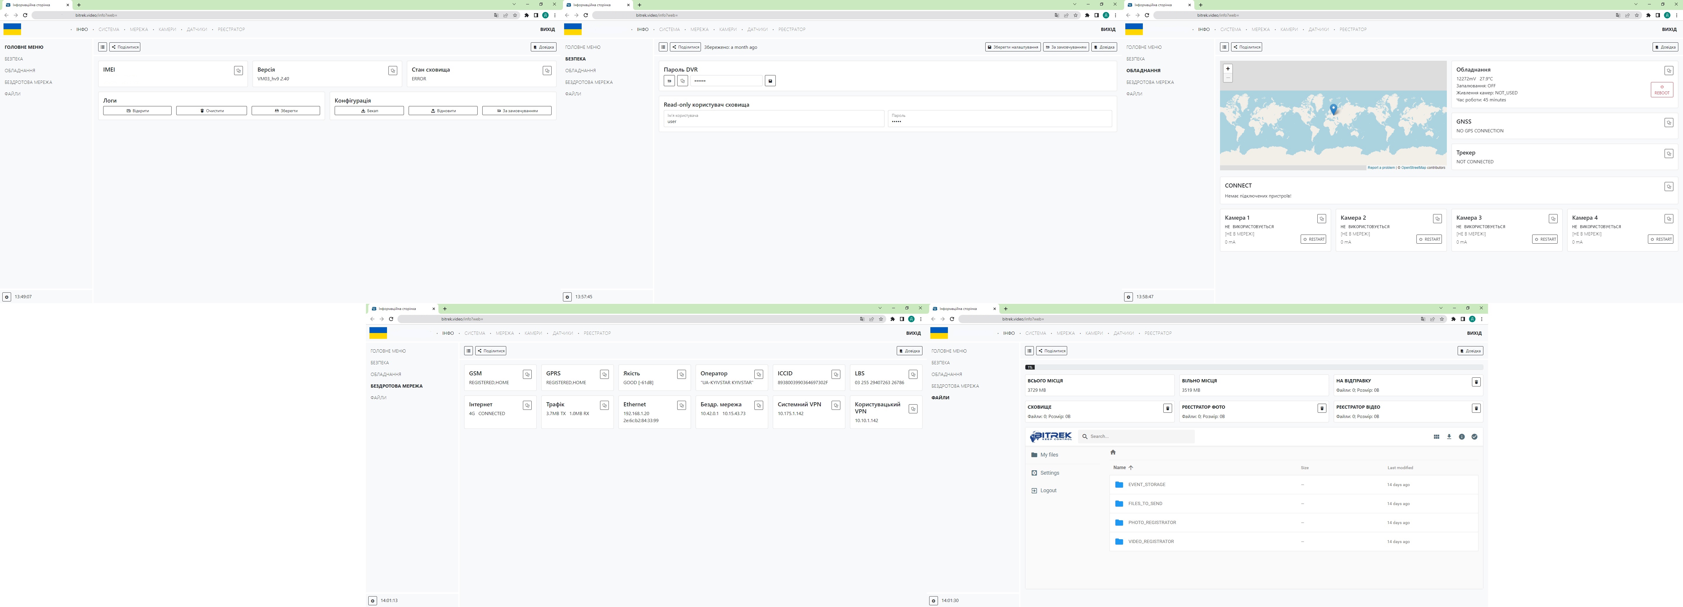This screenshot has width=1683, height=607.
Task: Copy the Трекер card info
Action: pos(1669,153)
